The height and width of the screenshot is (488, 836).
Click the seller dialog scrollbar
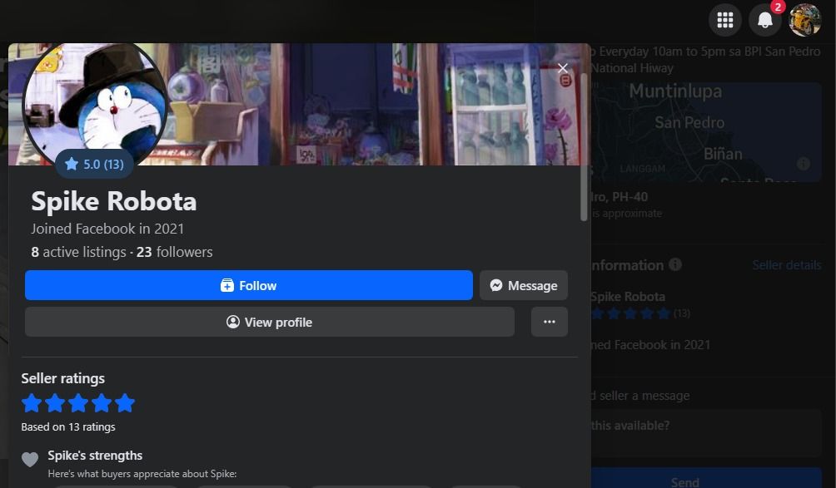coord(584,150)
